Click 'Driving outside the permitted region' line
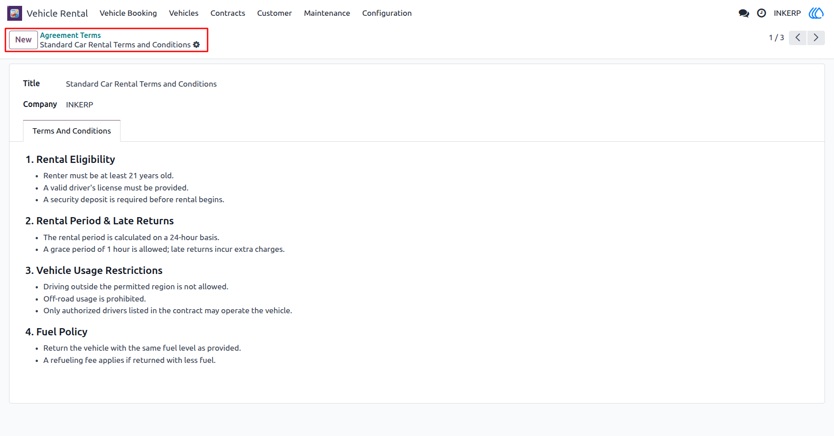Screen dimensions: 834x436 coord(136,287)
